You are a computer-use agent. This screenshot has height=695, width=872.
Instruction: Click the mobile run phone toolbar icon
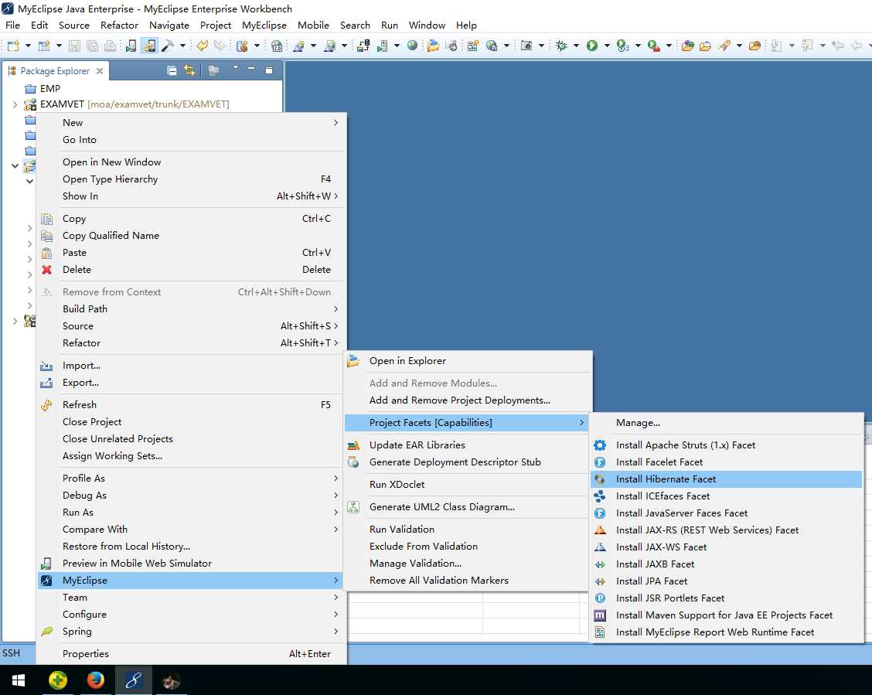(131, 46)
